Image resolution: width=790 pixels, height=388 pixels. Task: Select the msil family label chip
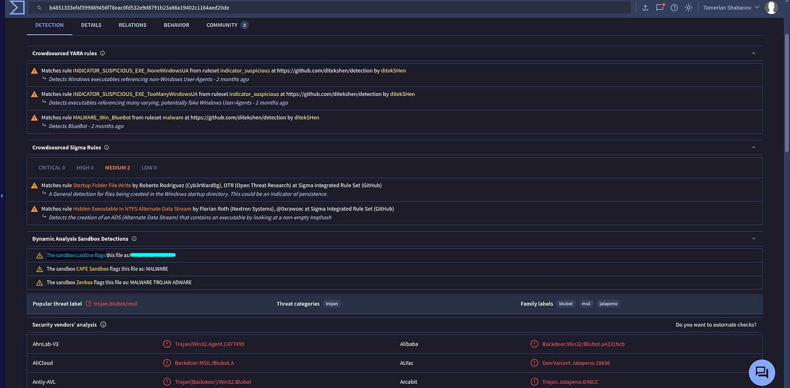pyautogui.click(x=586, y=304)
